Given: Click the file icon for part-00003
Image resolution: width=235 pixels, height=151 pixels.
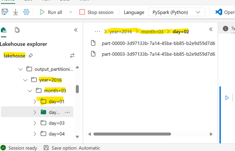Looking at the screenshot, I should click(x=93, y=54).
